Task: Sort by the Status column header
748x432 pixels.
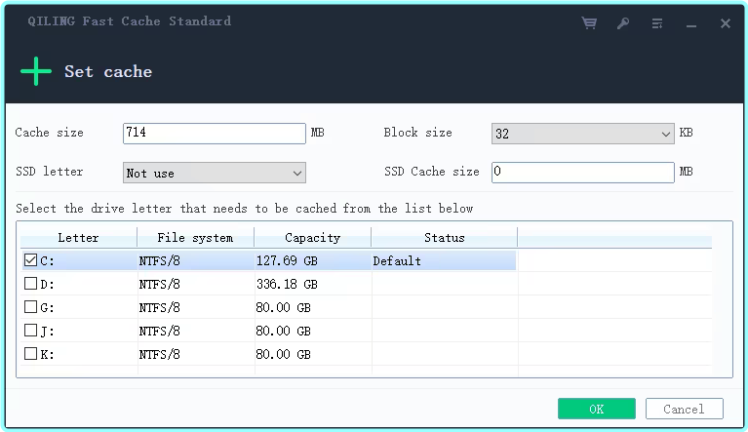Action: coord(444,238)
